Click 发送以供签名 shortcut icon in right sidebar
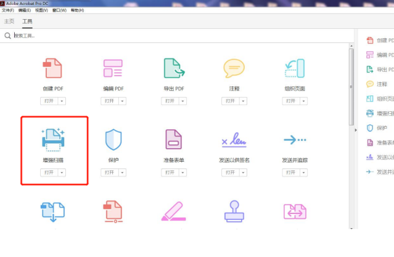394x257 pixels. 370,157
